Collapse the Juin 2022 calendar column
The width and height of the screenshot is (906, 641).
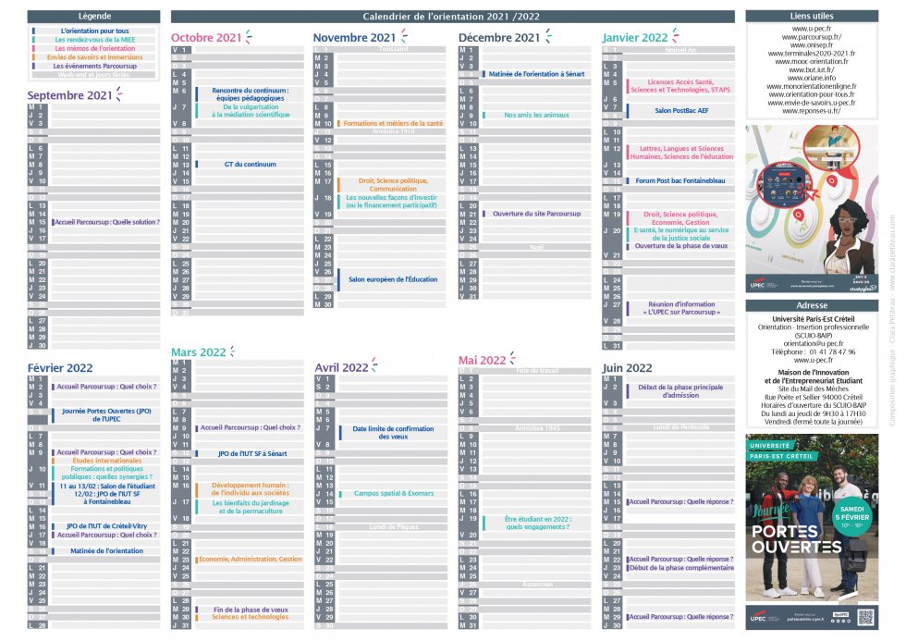pos(629,367)
